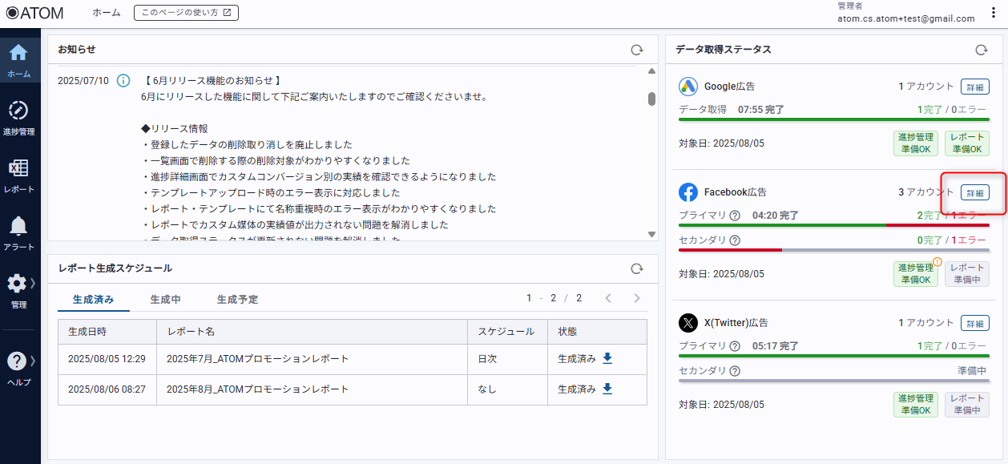The height and width of the screenshot is (464, 1008).
Task: Refresh the お知らせ panel
Action: [636, 50]
